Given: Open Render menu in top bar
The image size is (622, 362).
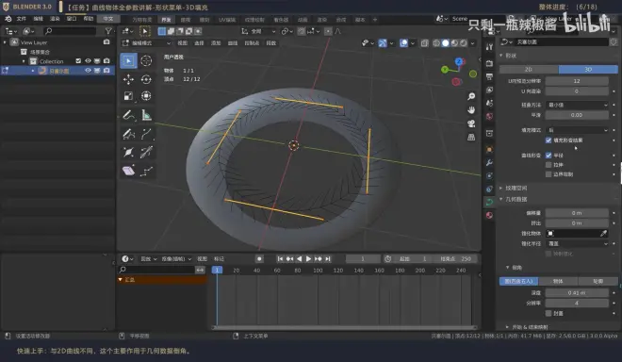Looking at the screenshot, I should 55,19.
